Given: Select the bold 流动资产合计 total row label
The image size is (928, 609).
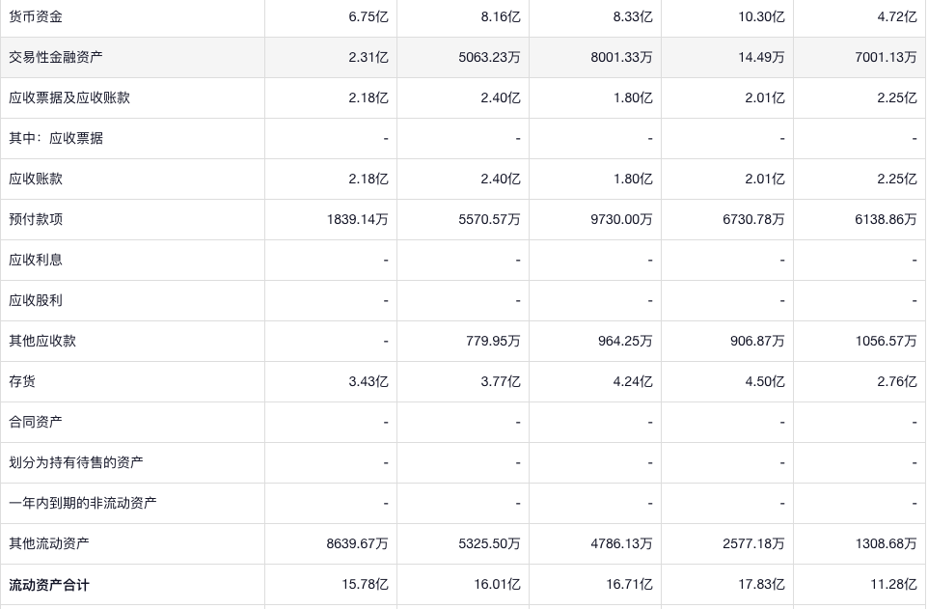Looking at the screenshot, I should click(49, 584).
